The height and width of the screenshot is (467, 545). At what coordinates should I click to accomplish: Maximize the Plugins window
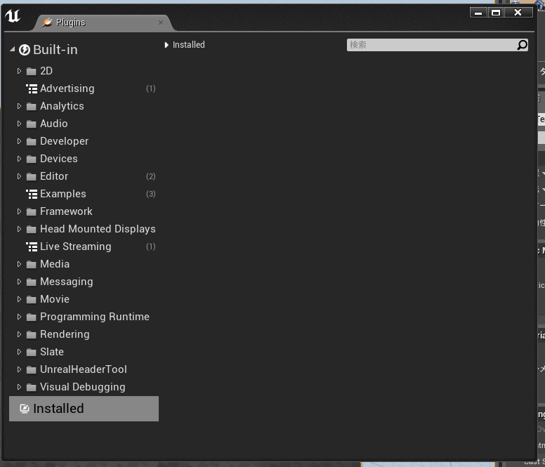[496, 13]
